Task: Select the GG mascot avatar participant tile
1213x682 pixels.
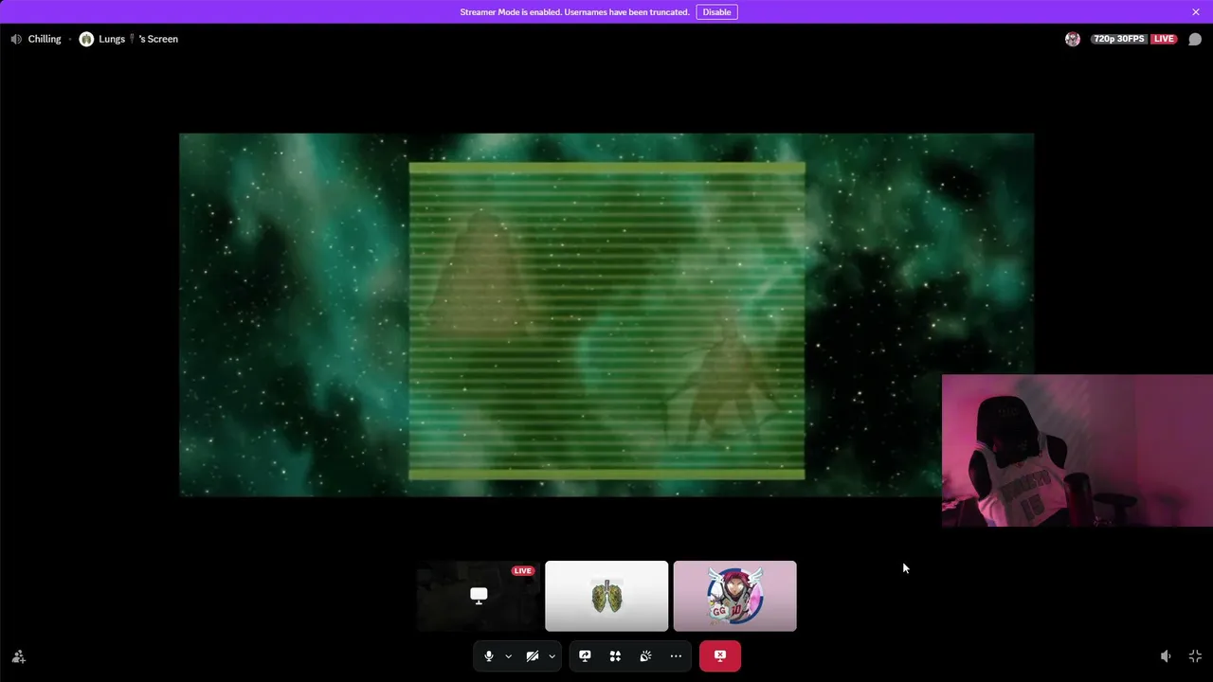Action: 735,596
